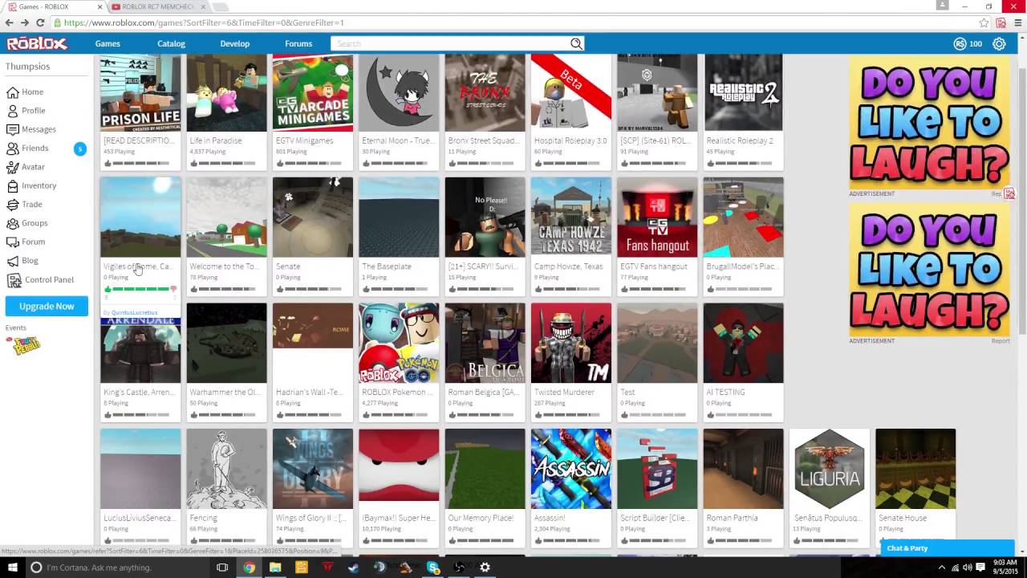Open EGTV Minigames thumbnail
This screenshot has height=578, width=1027.
pyautogui.click(x=313, y=92)
